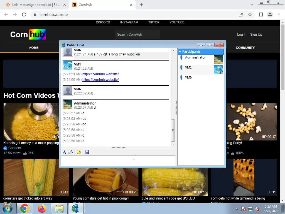Click the Cornhub logo
The height and width of the screenshot is (214, 285).
tap(28, 34)
